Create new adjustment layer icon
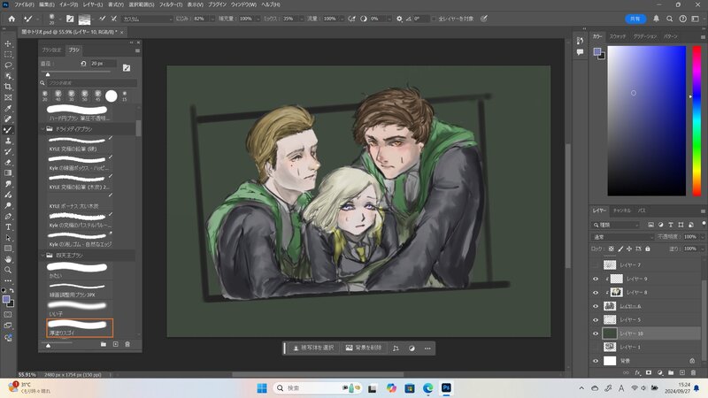The height and width of the screenshot is (398, 708). (x=659, y=372)
